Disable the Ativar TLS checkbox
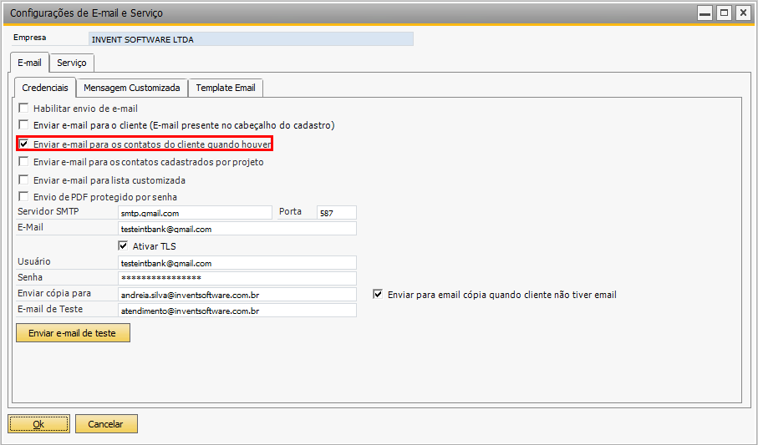Viewport: 758px width, 445px height. (x=123, y=245)
